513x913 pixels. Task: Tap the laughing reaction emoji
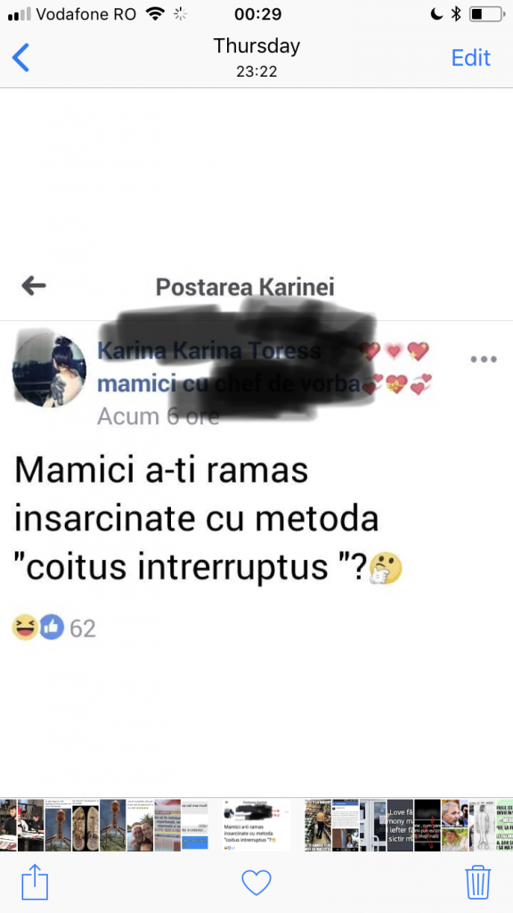pos(25,627)
